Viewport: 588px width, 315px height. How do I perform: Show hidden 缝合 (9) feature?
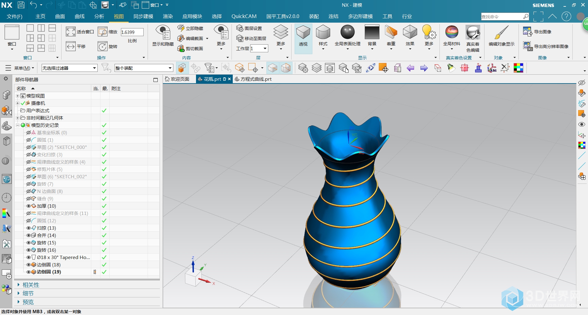(x=29, y=198)
